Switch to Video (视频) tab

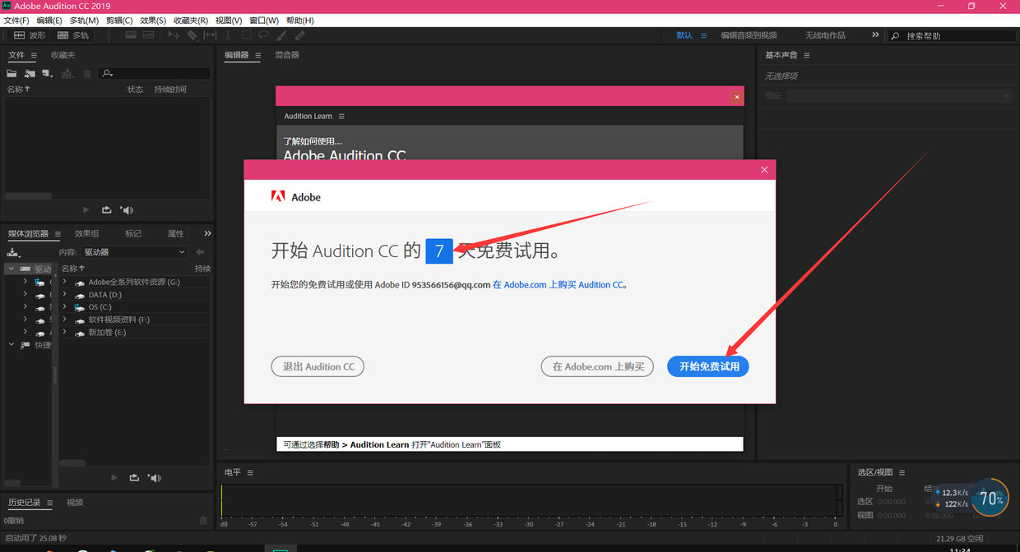(x=75, y=502)
